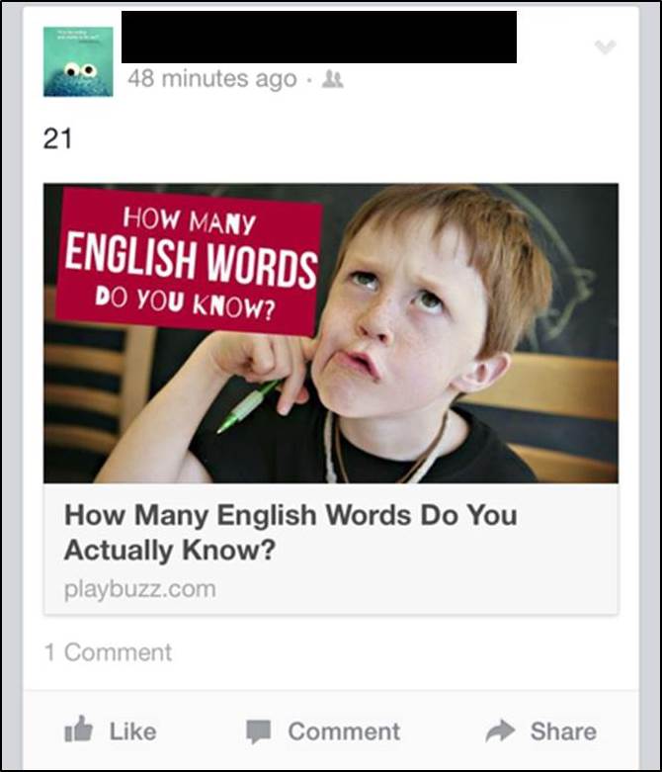Screen dimensions: 662x772
Task: Click the speech bubble Comment icon
Action: click(x=259, y=731)
